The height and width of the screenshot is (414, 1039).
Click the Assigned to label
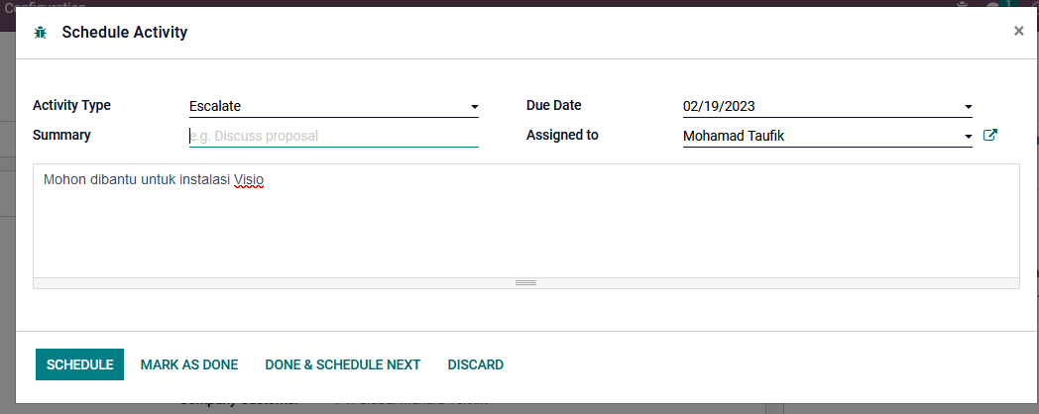[562, 135]
